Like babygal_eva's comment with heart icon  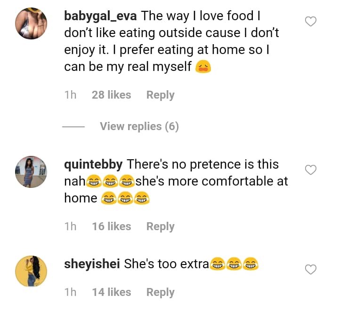[311, 22]
